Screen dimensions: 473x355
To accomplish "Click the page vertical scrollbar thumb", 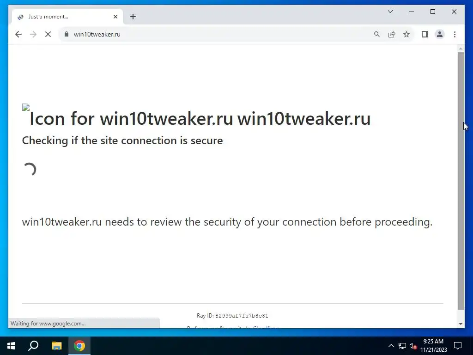I will click(x=461, y=181).
